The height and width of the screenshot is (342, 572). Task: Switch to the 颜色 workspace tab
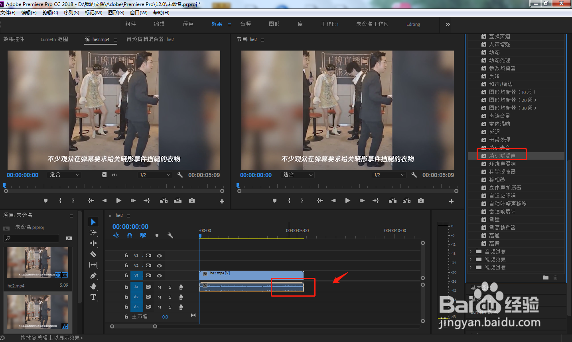click(x=188, y=24)
